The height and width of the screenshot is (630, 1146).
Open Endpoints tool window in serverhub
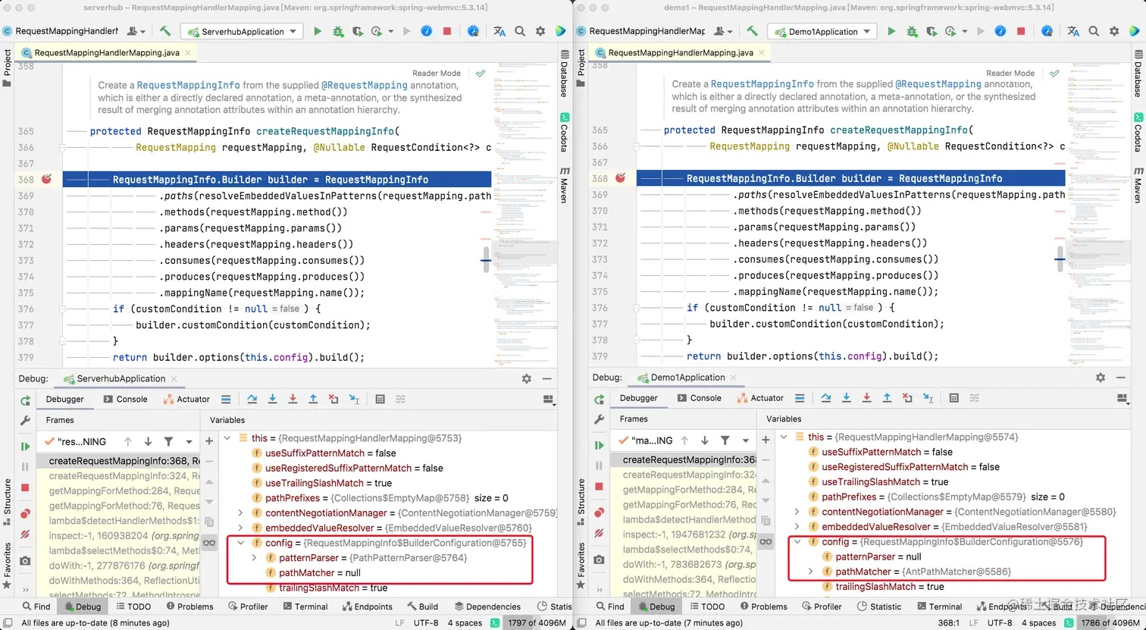368,606
